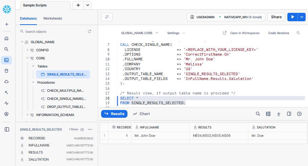Search the query results
Viewport: 308px width, 166px height.
(x=258, y=114)
